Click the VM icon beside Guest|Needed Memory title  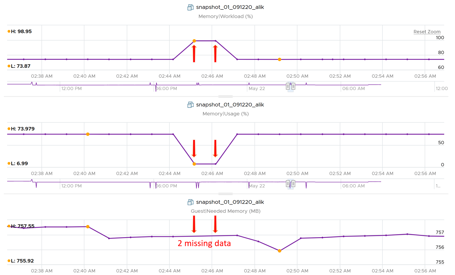(191, 202)
